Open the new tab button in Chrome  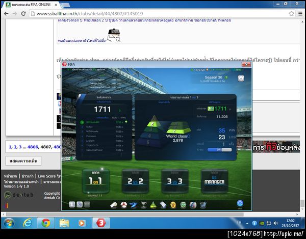click(65, 5)
